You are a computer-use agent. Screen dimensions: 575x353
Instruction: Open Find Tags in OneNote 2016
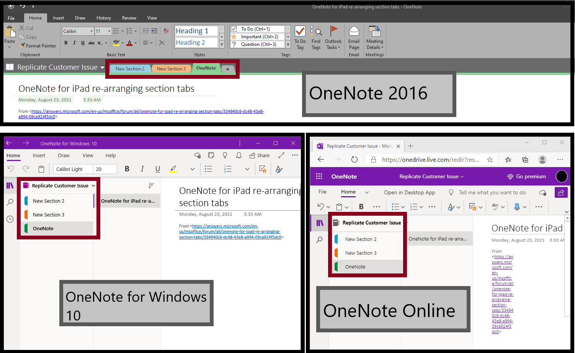[x=316, y=37]
